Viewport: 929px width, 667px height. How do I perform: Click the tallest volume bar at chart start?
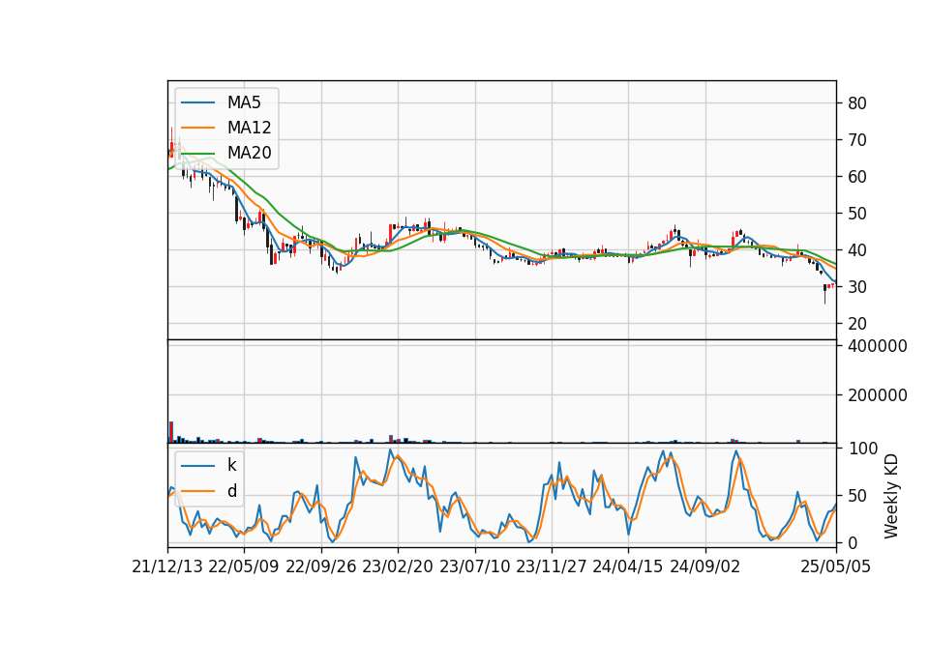pos(171,432)
